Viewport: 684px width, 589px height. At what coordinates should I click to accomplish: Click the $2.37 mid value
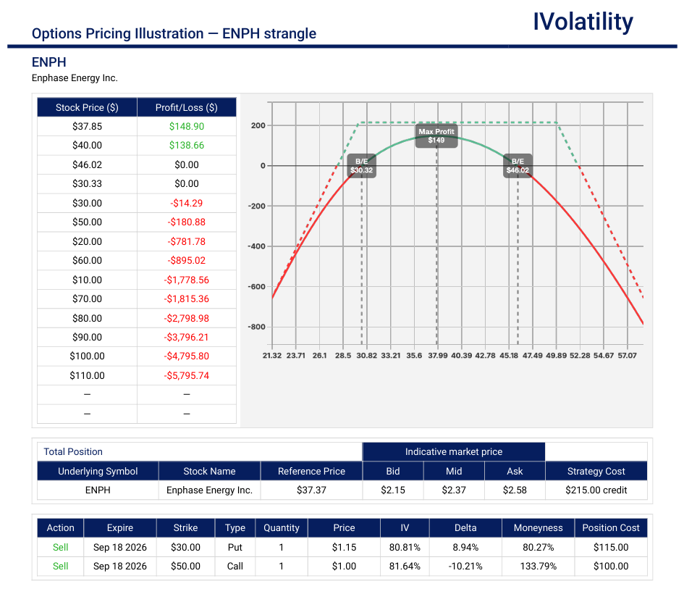point(454,490)
